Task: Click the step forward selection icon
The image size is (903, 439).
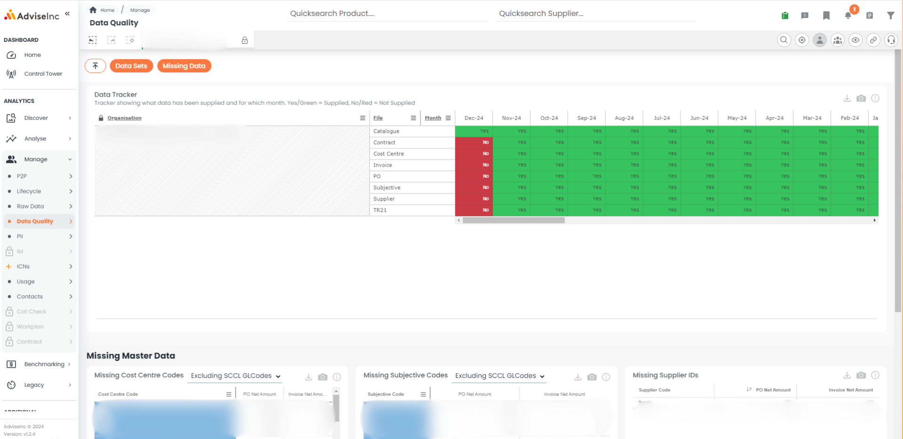Action: click(111, 40)
